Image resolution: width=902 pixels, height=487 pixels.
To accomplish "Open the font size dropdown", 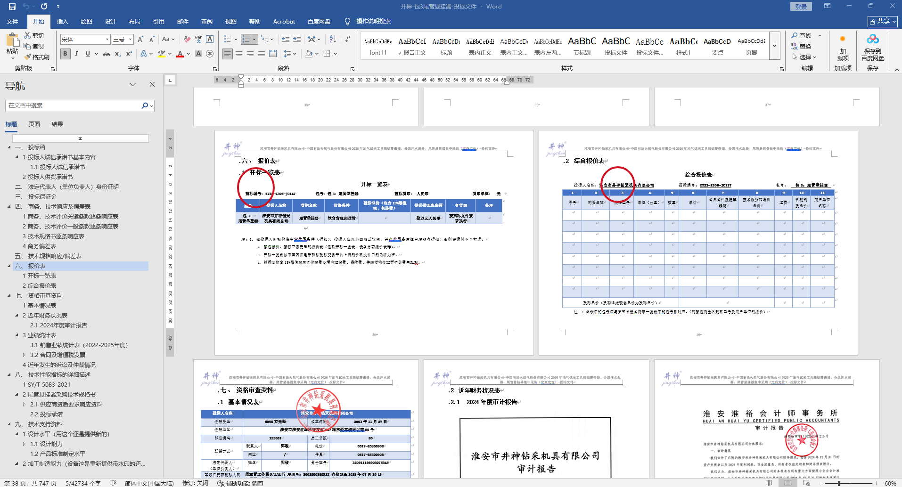I will (131, 40).
